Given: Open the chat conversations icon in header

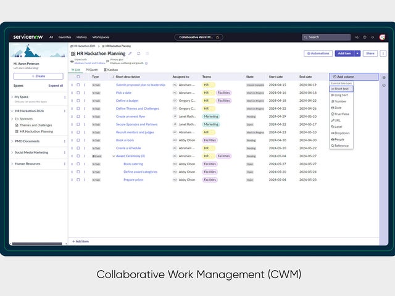Looking at the screenshot, I should point(357,37).
